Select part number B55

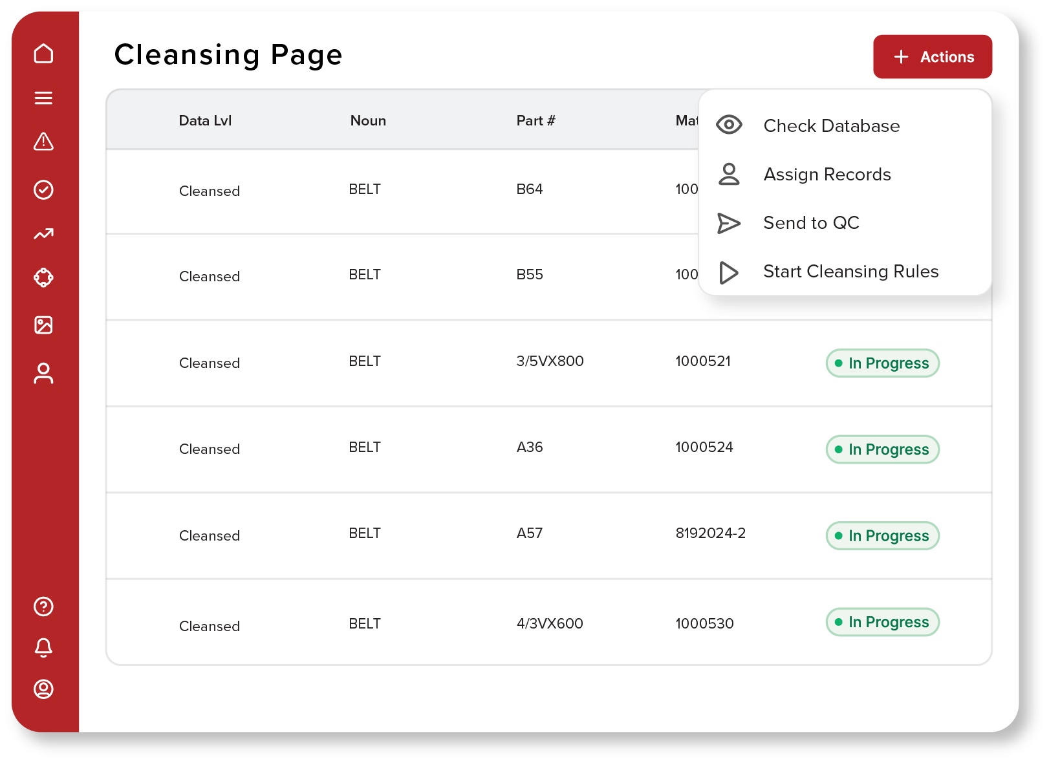[530, 275]
